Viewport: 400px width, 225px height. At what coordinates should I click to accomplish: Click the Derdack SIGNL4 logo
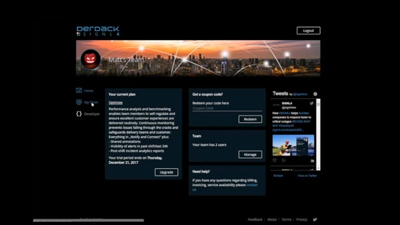[x=97, y=31]
